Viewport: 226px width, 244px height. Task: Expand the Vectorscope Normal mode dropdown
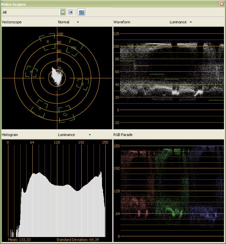[78, 22]
